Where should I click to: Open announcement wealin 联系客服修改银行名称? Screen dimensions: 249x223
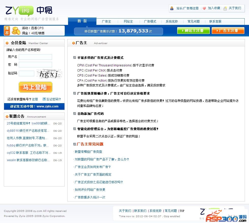pyautogui.click(x=28, y=160)
